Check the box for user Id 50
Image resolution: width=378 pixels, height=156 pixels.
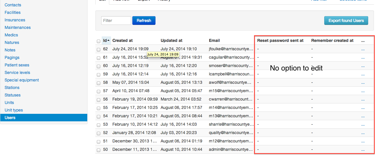click(x=99, y=150)
